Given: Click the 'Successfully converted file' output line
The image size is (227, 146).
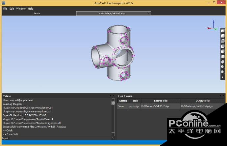Looking at the screenshot, I should click(x=34, y=127).
